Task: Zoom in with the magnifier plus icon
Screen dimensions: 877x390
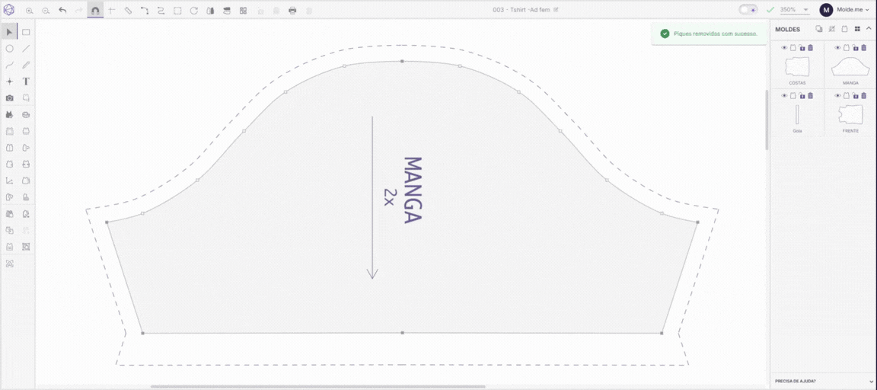Action: tap(29, 10)
